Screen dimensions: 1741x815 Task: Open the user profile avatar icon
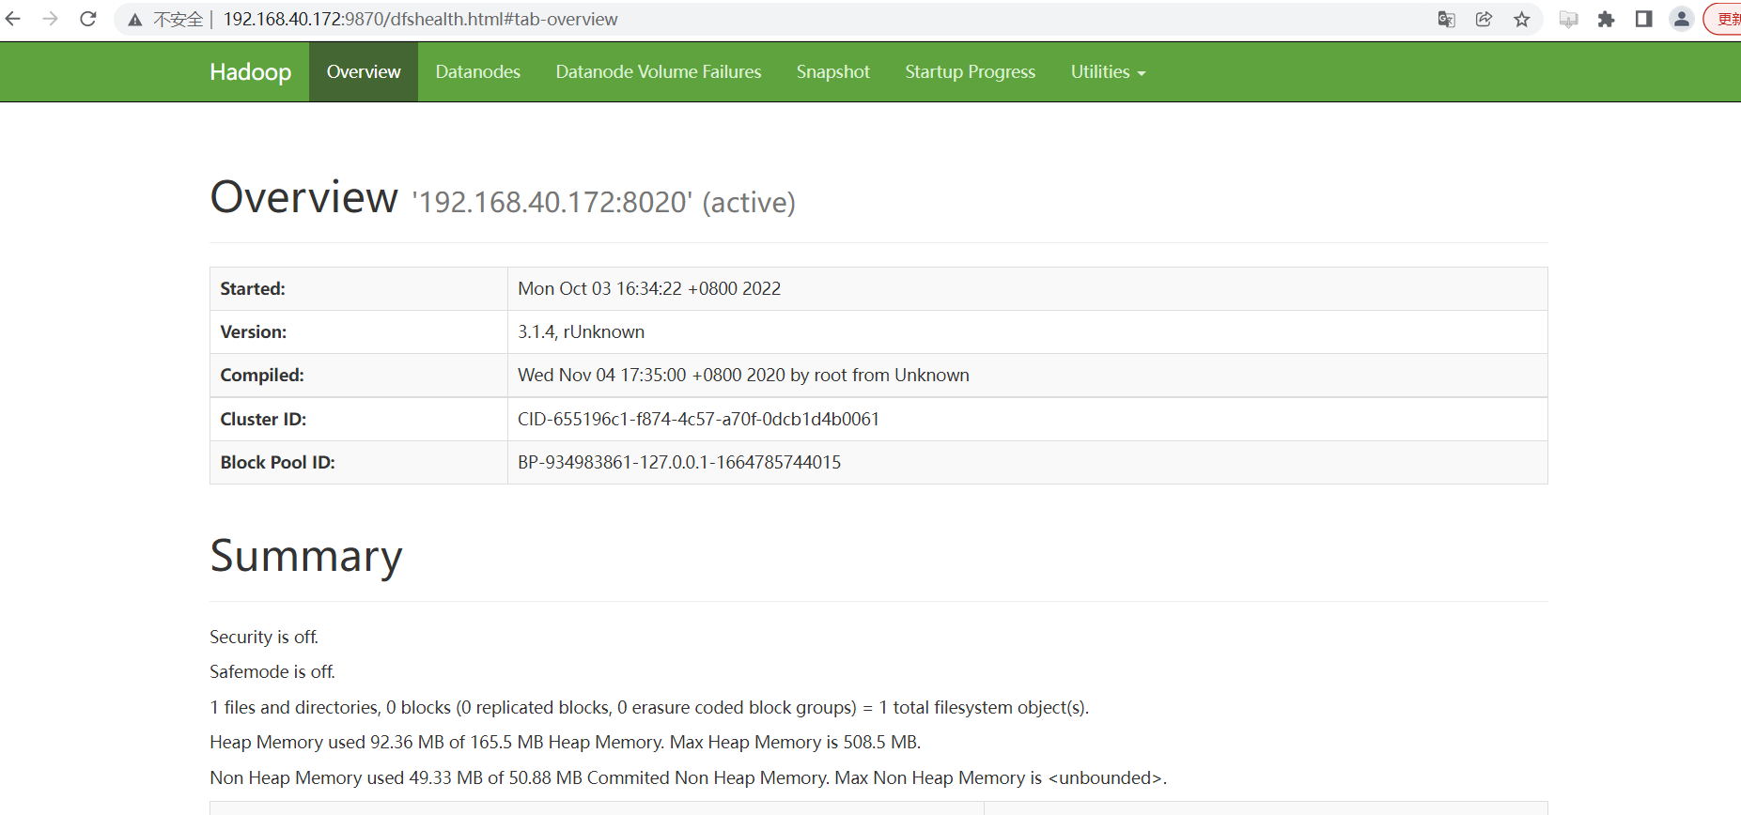[x=1682, y=19]
